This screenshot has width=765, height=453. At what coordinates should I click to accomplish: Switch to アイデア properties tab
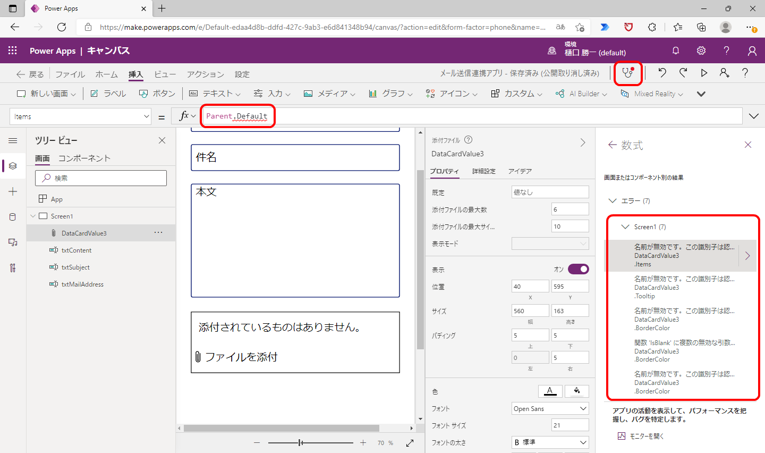(520, 171)
